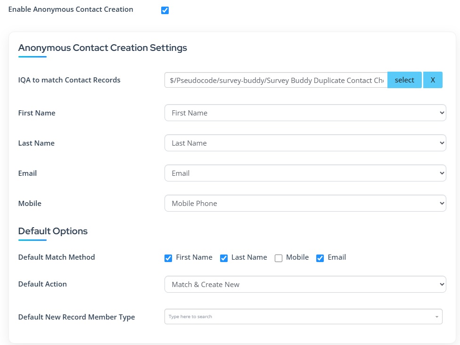Viewport: 460px width, 345px height.
Task: Uncheck Enable Anonymous Contact Creation checkbox
Action: pyautogui.click(x=165, y=10)
